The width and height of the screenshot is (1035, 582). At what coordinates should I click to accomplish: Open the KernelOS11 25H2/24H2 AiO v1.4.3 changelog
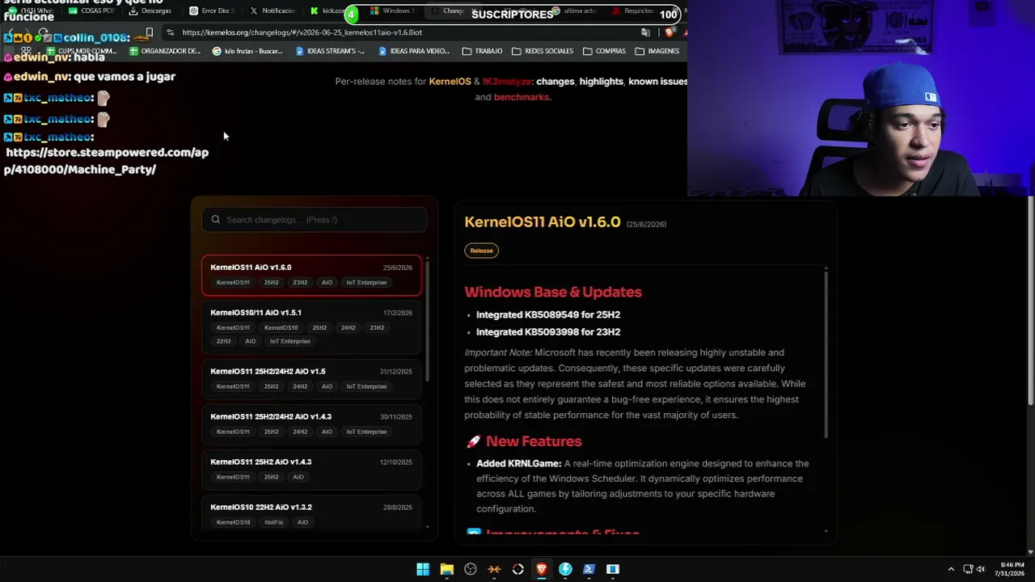coord(311,424)
